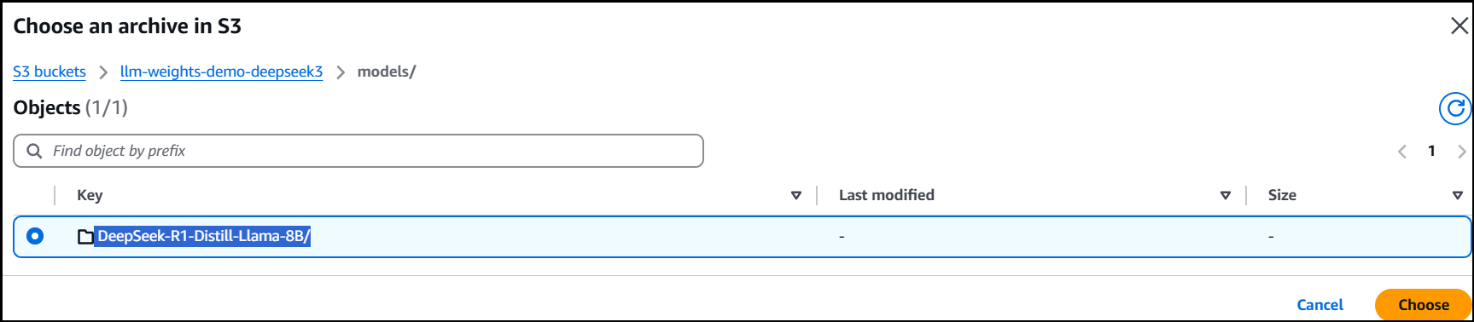Click page number 1
Viewport: 1474px width, 322px height.
coord(1431,151)
